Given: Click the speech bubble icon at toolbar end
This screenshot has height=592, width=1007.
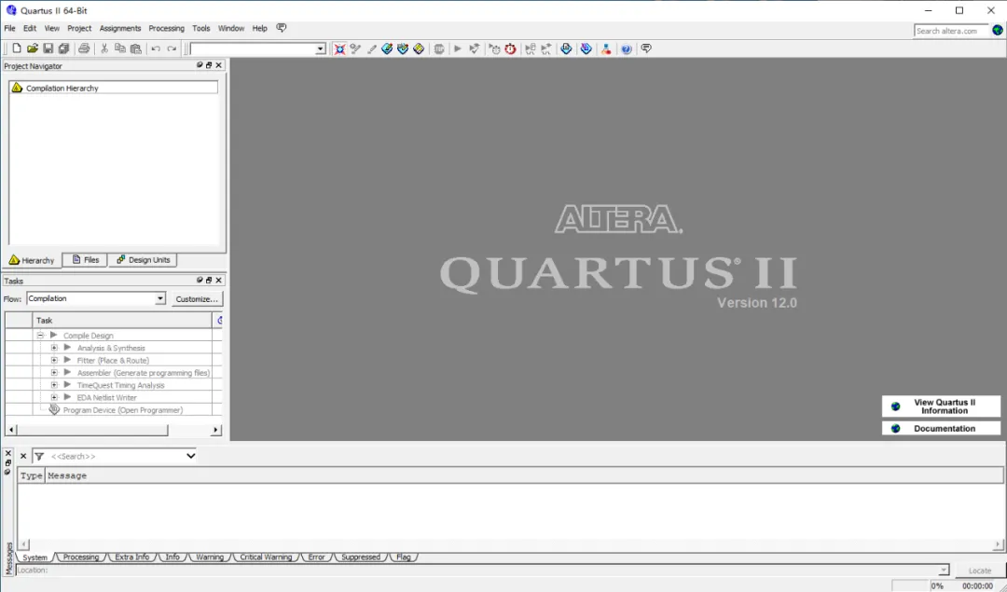Looking at the screenshot, I should [646, 48].
